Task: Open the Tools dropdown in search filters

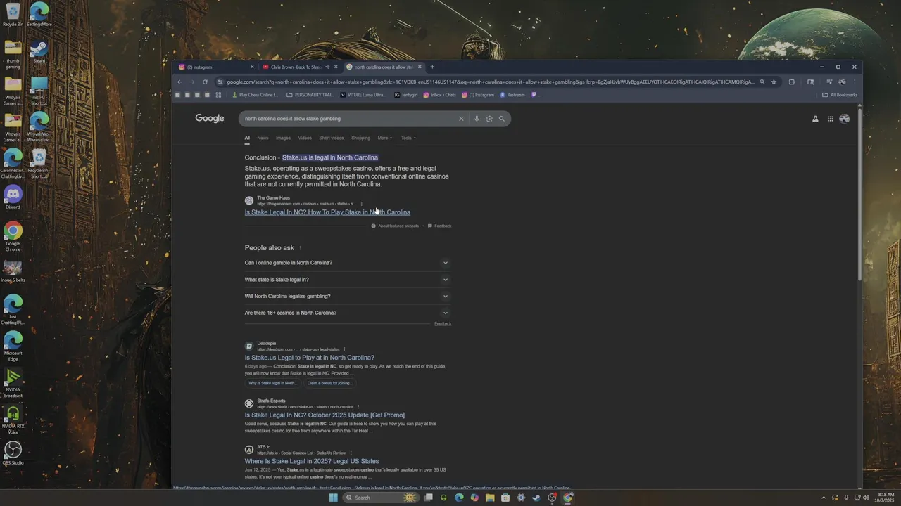Action: pos(408,138)
